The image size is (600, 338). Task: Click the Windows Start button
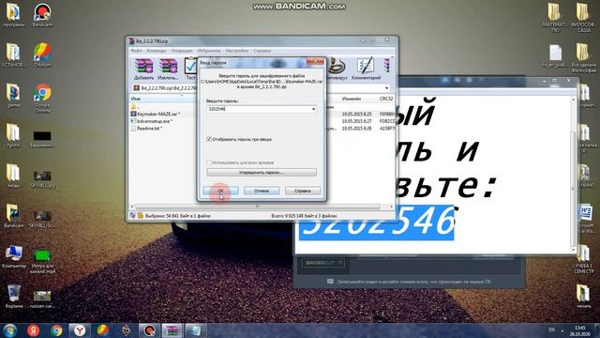[10, 330]
